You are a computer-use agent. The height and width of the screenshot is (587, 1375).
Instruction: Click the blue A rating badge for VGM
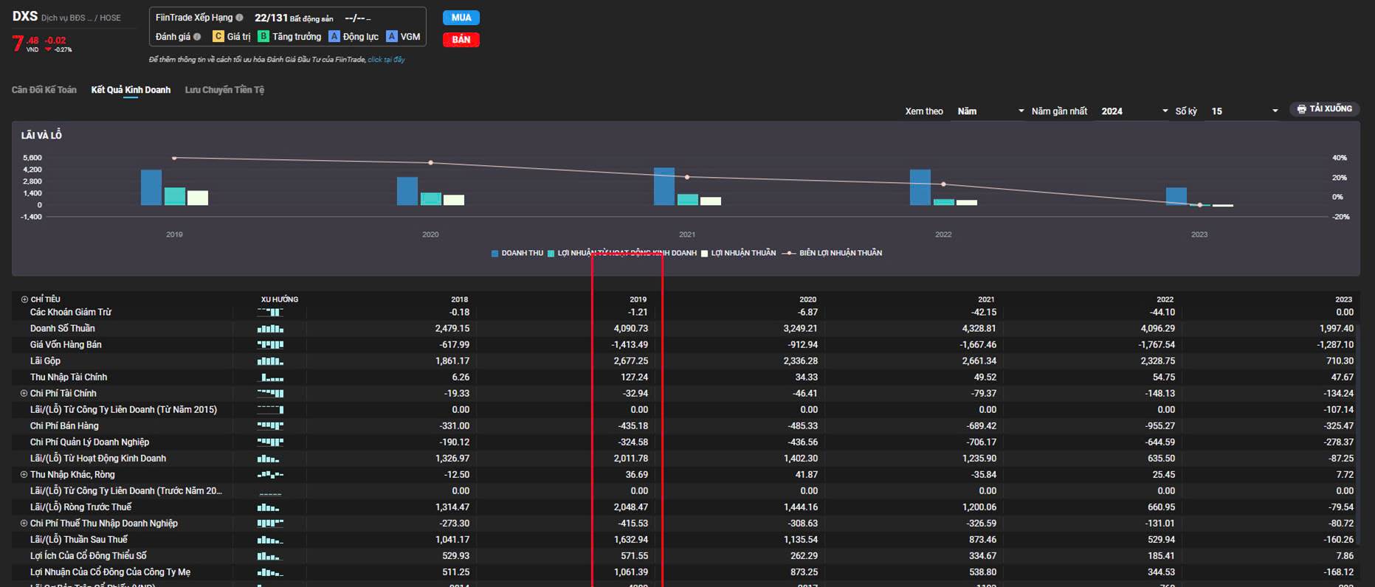392,37
